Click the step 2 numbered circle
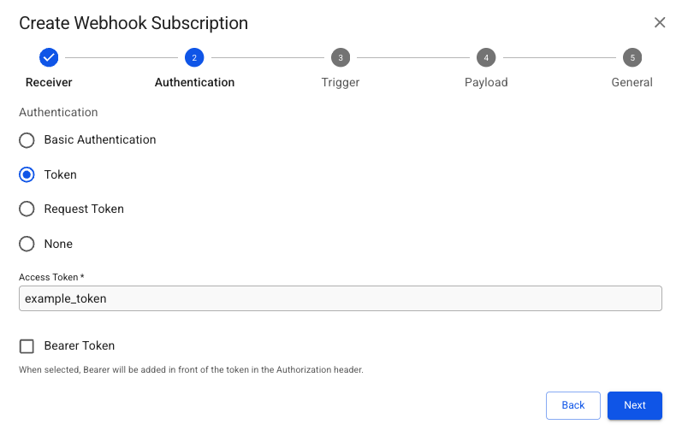This screenshot has width=682, height=436. coord(194,57)
